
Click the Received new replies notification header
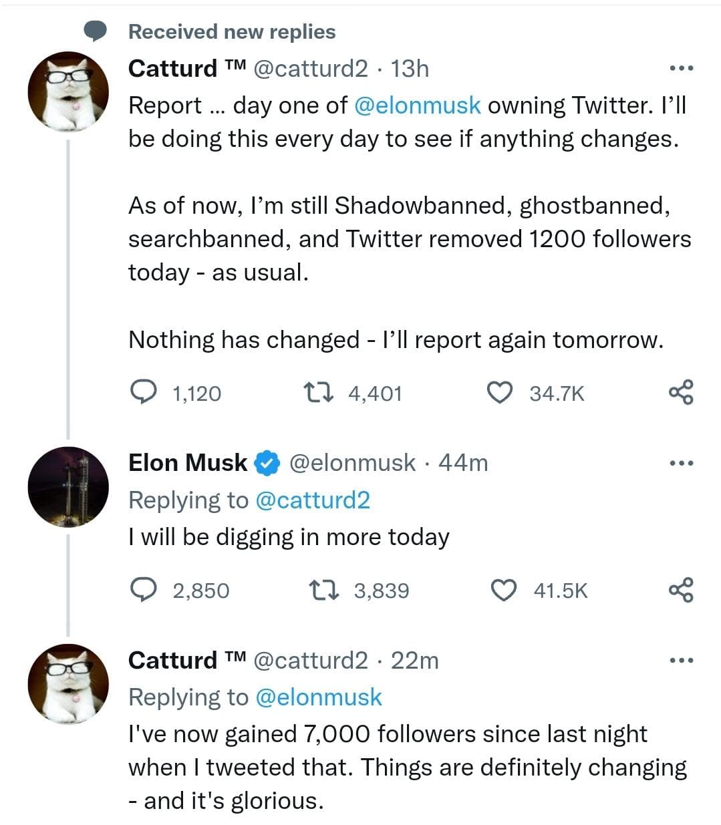pos(232,31)
